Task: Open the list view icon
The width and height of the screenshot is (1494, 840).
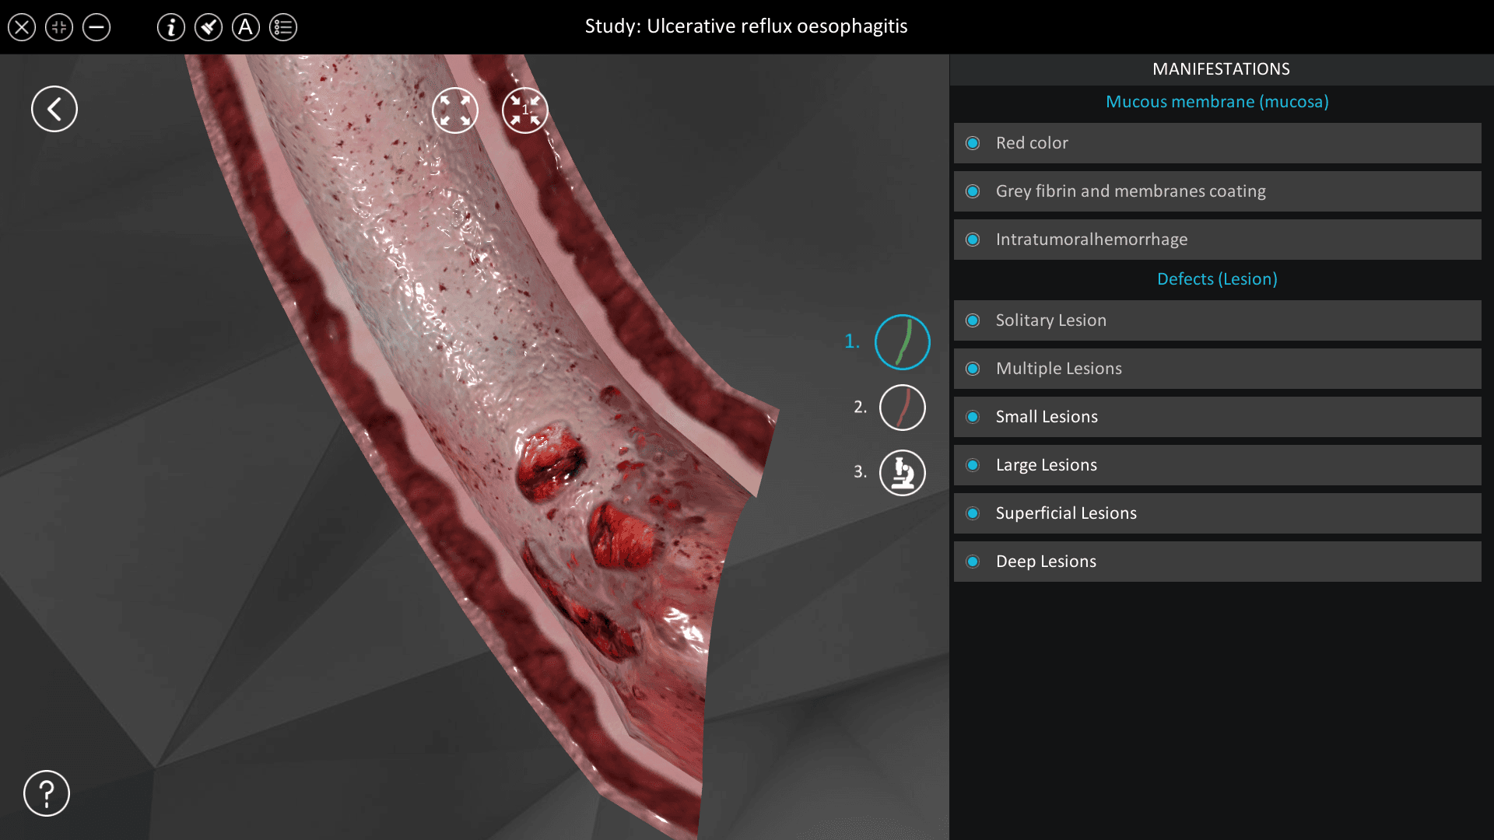Action: [x=283, y=27]
